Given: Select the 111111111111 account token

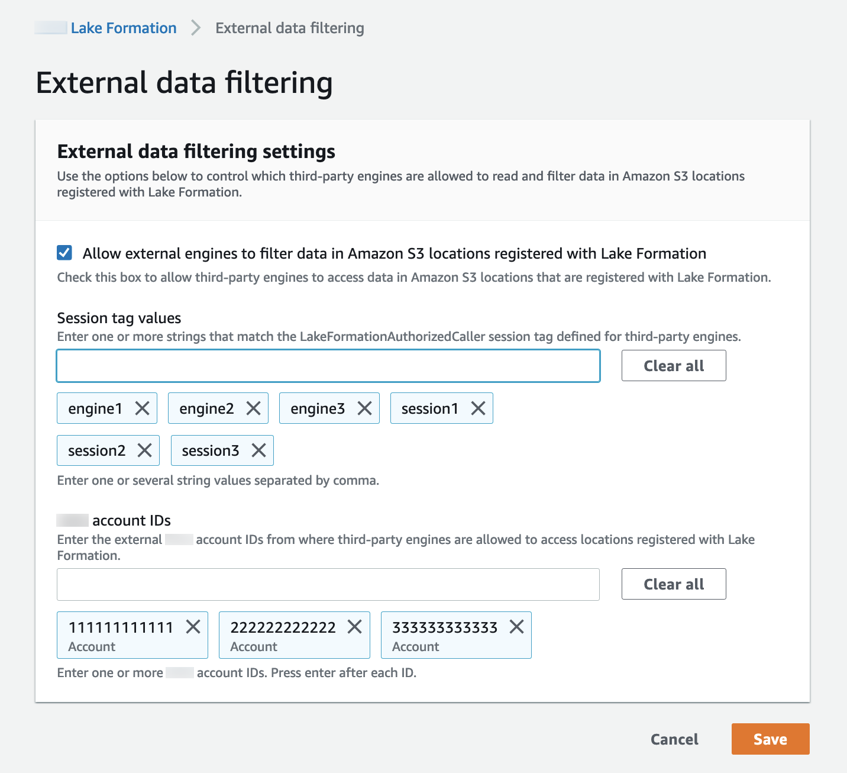Looking at the screenshot, I should 121,635.
